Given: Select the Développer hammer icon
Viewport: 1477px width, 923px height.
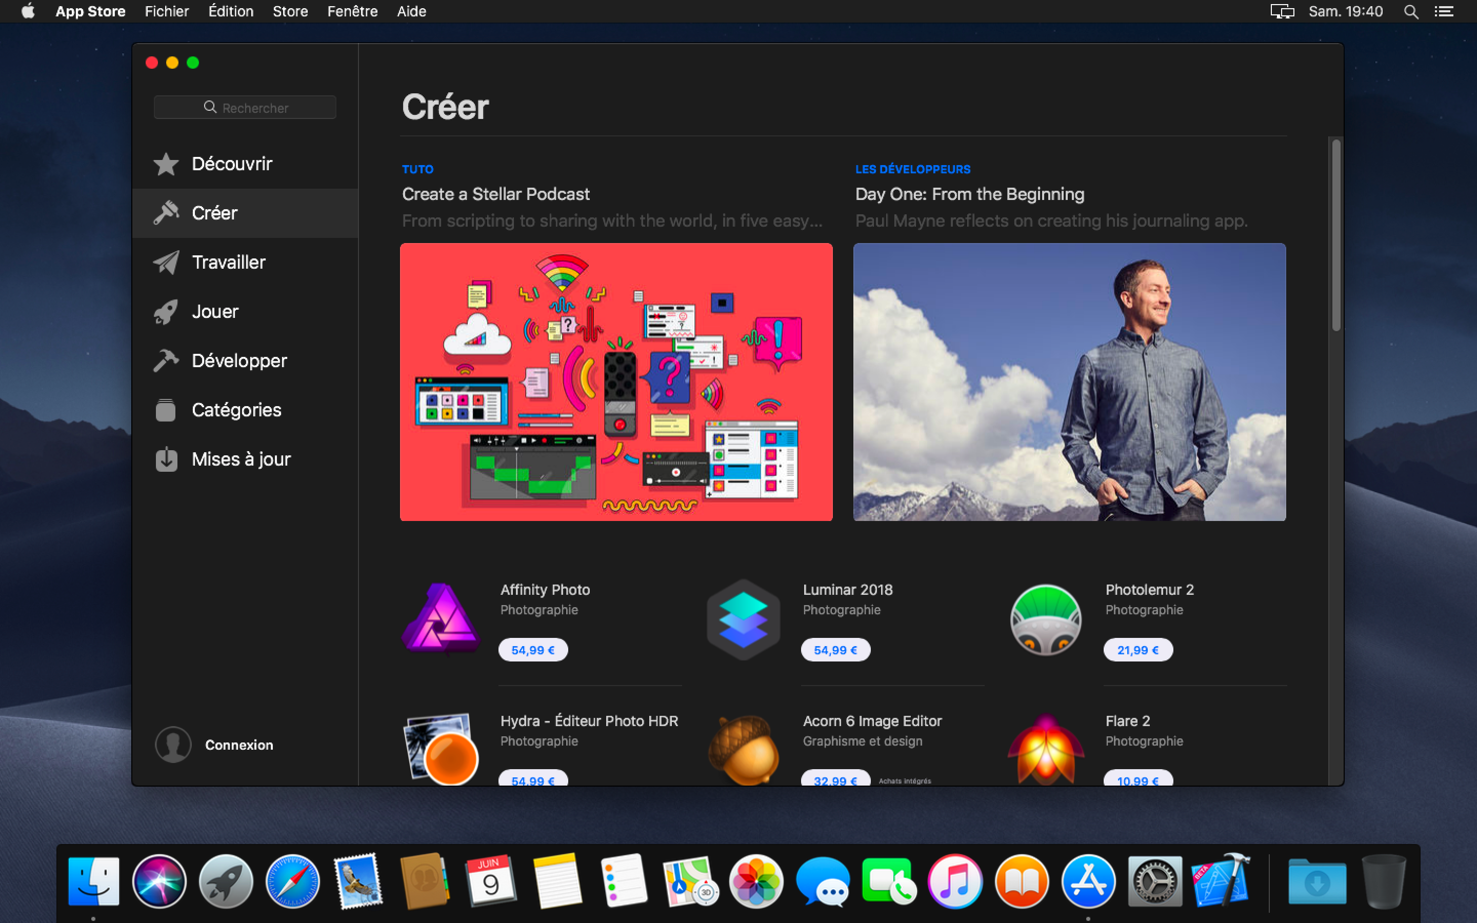Looking at the screenshot, I should click(166, 361).
